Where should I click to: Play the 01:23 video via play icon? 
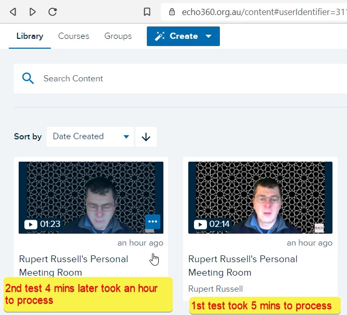[x=31, y=224]
